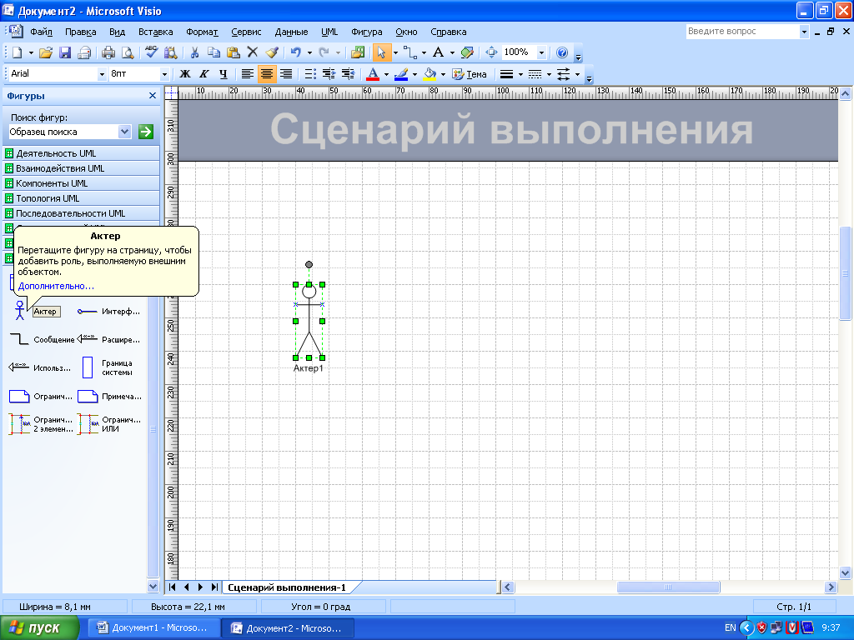Open the 100% zoom dropdown
Image resolution: width=854 pixels, height=640 pixels.
tap(541, 52)
